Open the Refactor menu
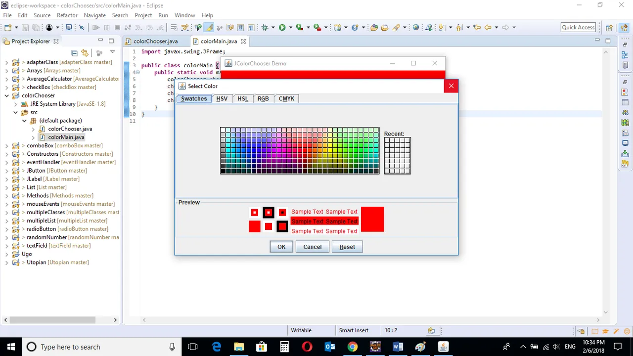The height and width of the screenshot is (356, 633). pos(67,15)
